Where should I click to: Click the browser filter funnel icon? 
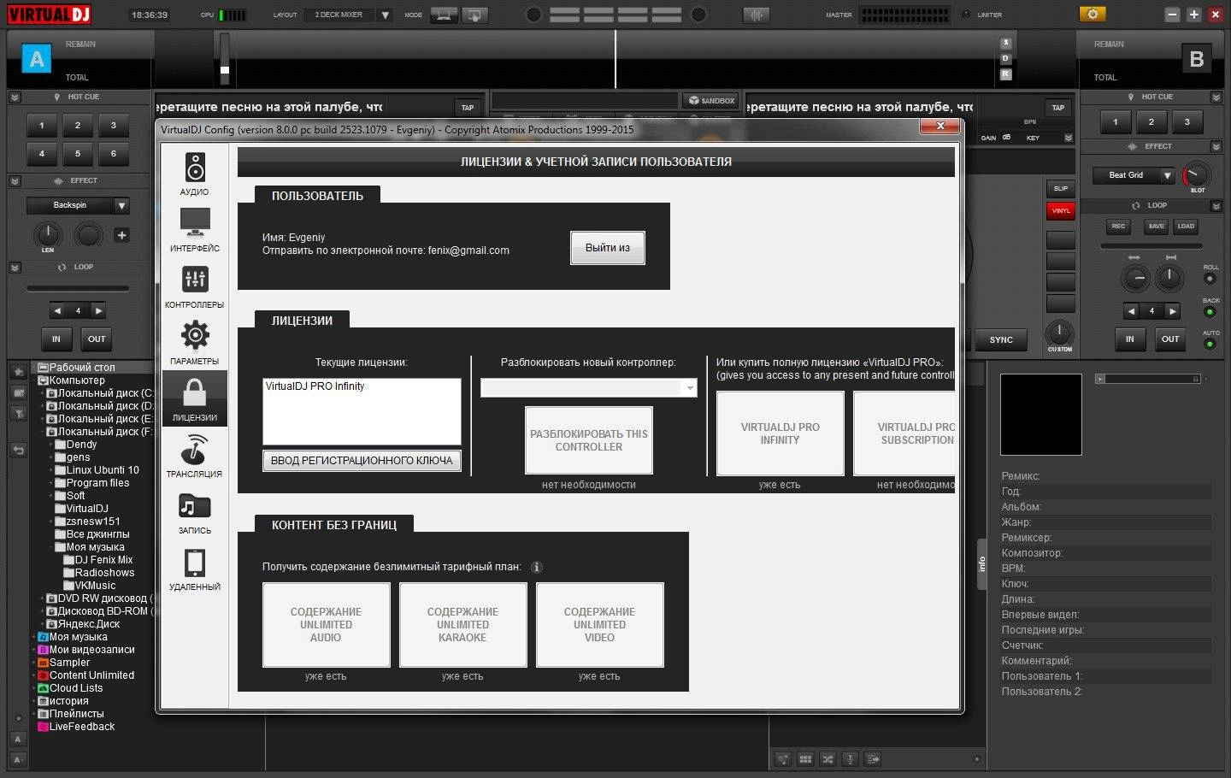coord(18,414)
